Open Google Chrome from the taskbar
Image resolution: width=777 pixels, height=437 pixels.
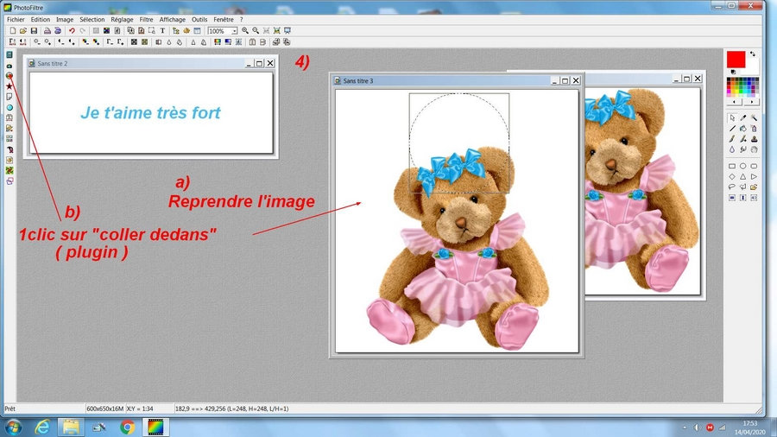128,427
